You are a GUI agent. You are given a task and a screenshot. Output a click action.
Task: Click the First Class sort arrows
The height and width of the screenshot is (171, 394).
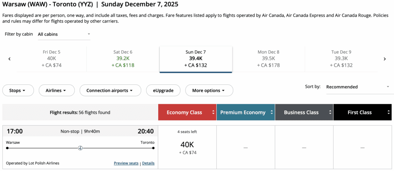pyautogui.click(x=389, y=112)
